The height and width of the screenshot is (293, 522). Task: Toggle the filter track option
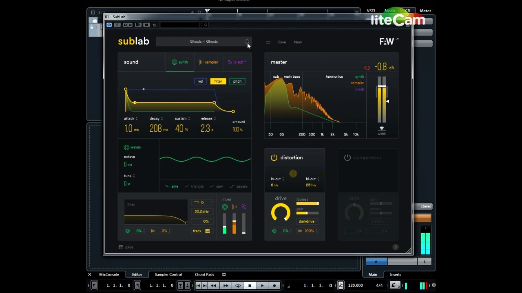[201, 231]
